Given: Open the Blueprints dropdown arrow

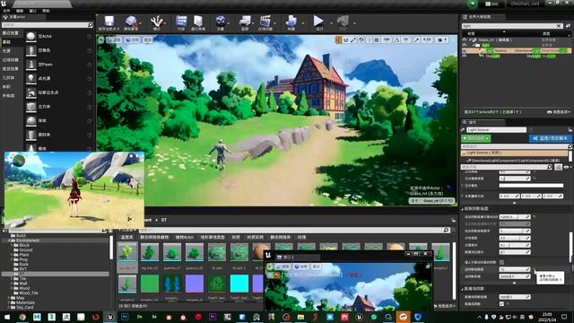Looking at the screenshot, I should pos(253,23).
